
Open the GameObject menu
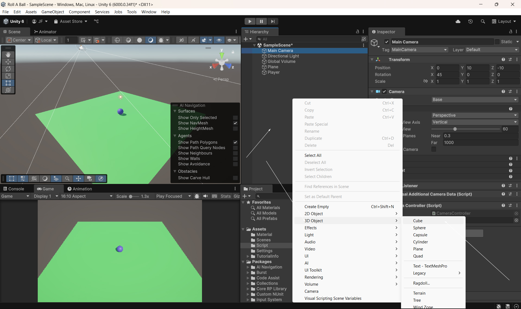[53, 12]
